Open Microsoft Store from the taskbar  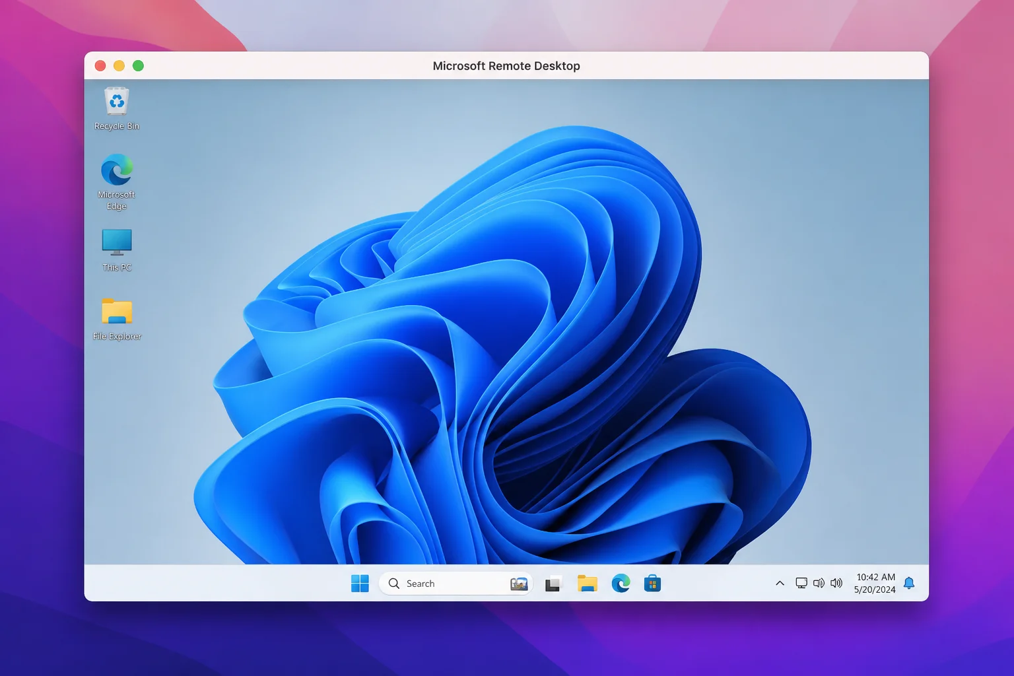652,584
